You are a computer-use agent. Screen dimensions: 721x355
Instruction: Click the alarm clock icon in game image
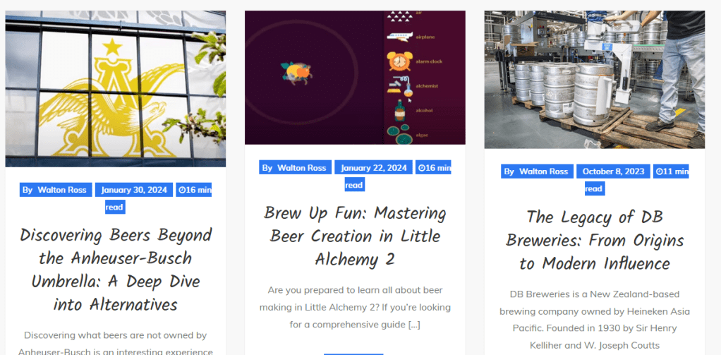click(x=399, y=61)
